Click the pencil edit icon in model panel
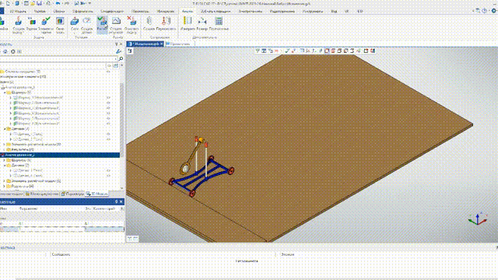498x280 pixels. coord(118,51)
